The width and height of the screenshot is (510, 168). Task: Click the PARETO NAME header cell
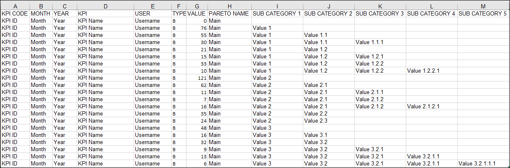pyautogui.click(x=229, y=13)
